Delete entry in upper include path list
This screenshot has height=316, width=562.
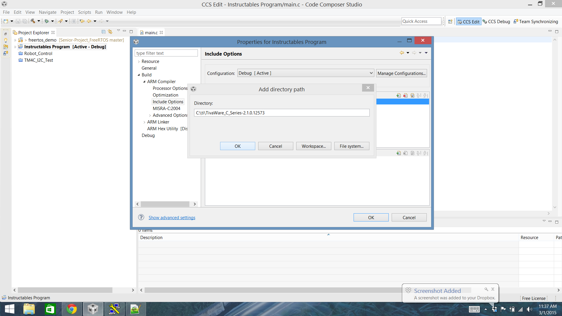[x=405, y=95]
